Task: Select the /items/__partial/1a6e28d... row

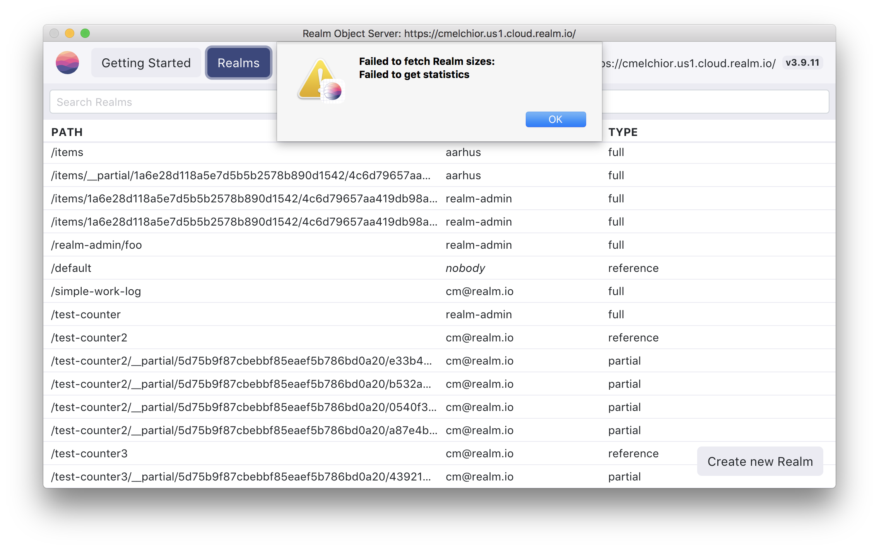Action: (439, 175)
